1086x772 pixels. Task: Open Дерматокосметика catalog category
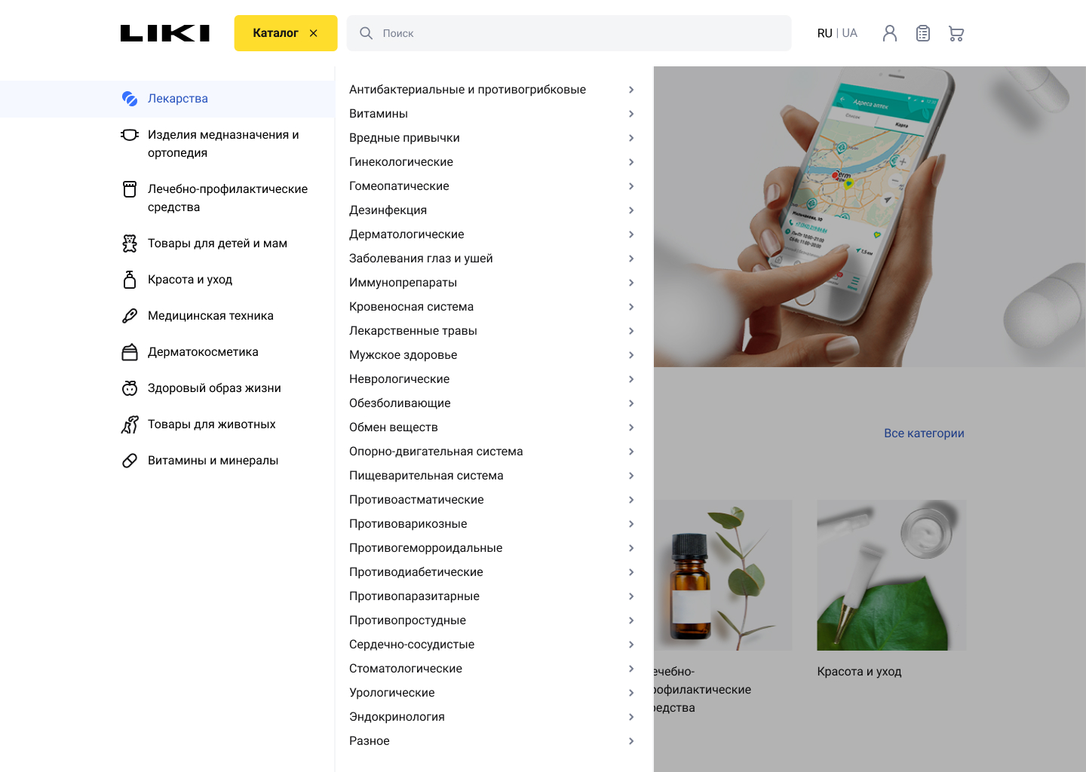click(x=203, y=352)
